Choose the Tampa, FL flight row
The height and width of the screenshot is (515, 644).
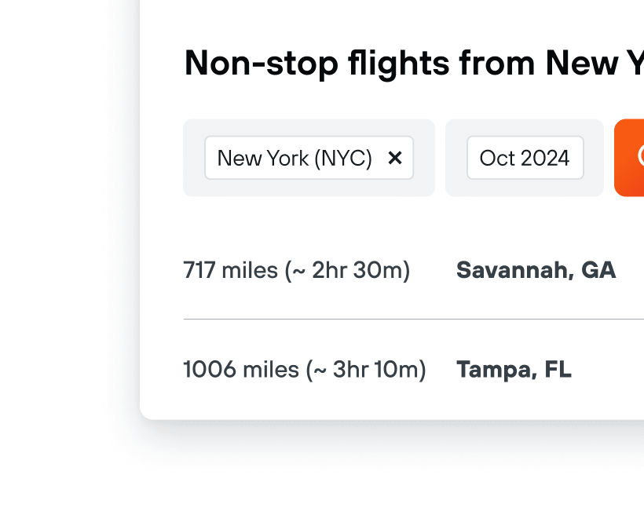pos(514,369)
